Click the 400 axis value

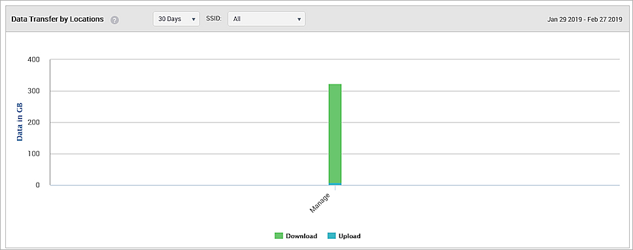34,60
